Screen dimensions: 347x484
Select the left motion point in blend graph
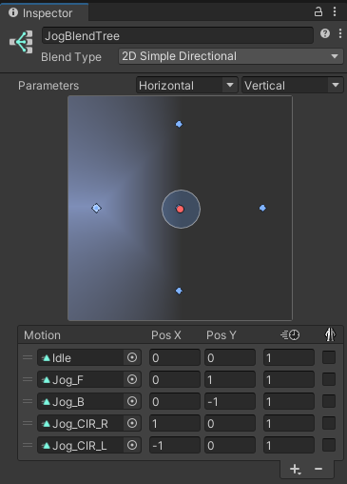pos(96,208)
